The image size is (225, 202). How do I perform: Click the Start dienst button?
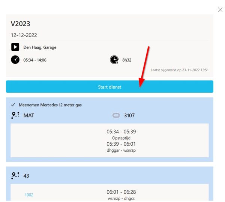pyautogui.click(x=109, y=87)
